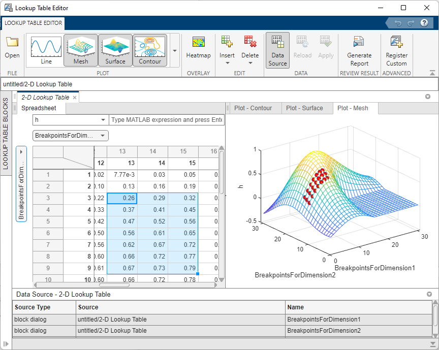This screenshot has height=350, width=439.
Task: Click the spreadsheet scroll right arrow
Action: click(215, 285)
